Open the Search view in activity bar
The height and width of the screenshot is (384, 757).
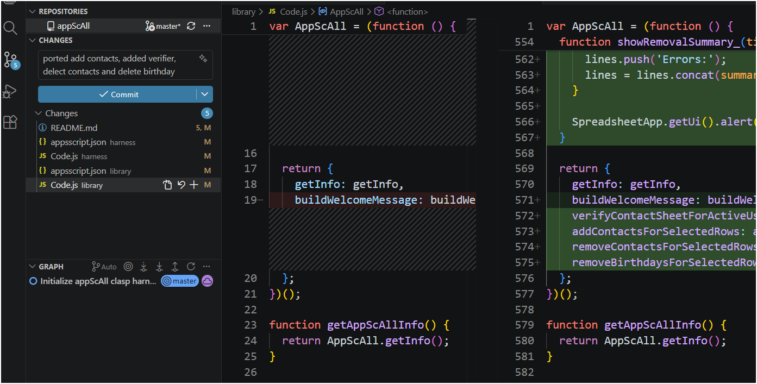click(10, 28)
